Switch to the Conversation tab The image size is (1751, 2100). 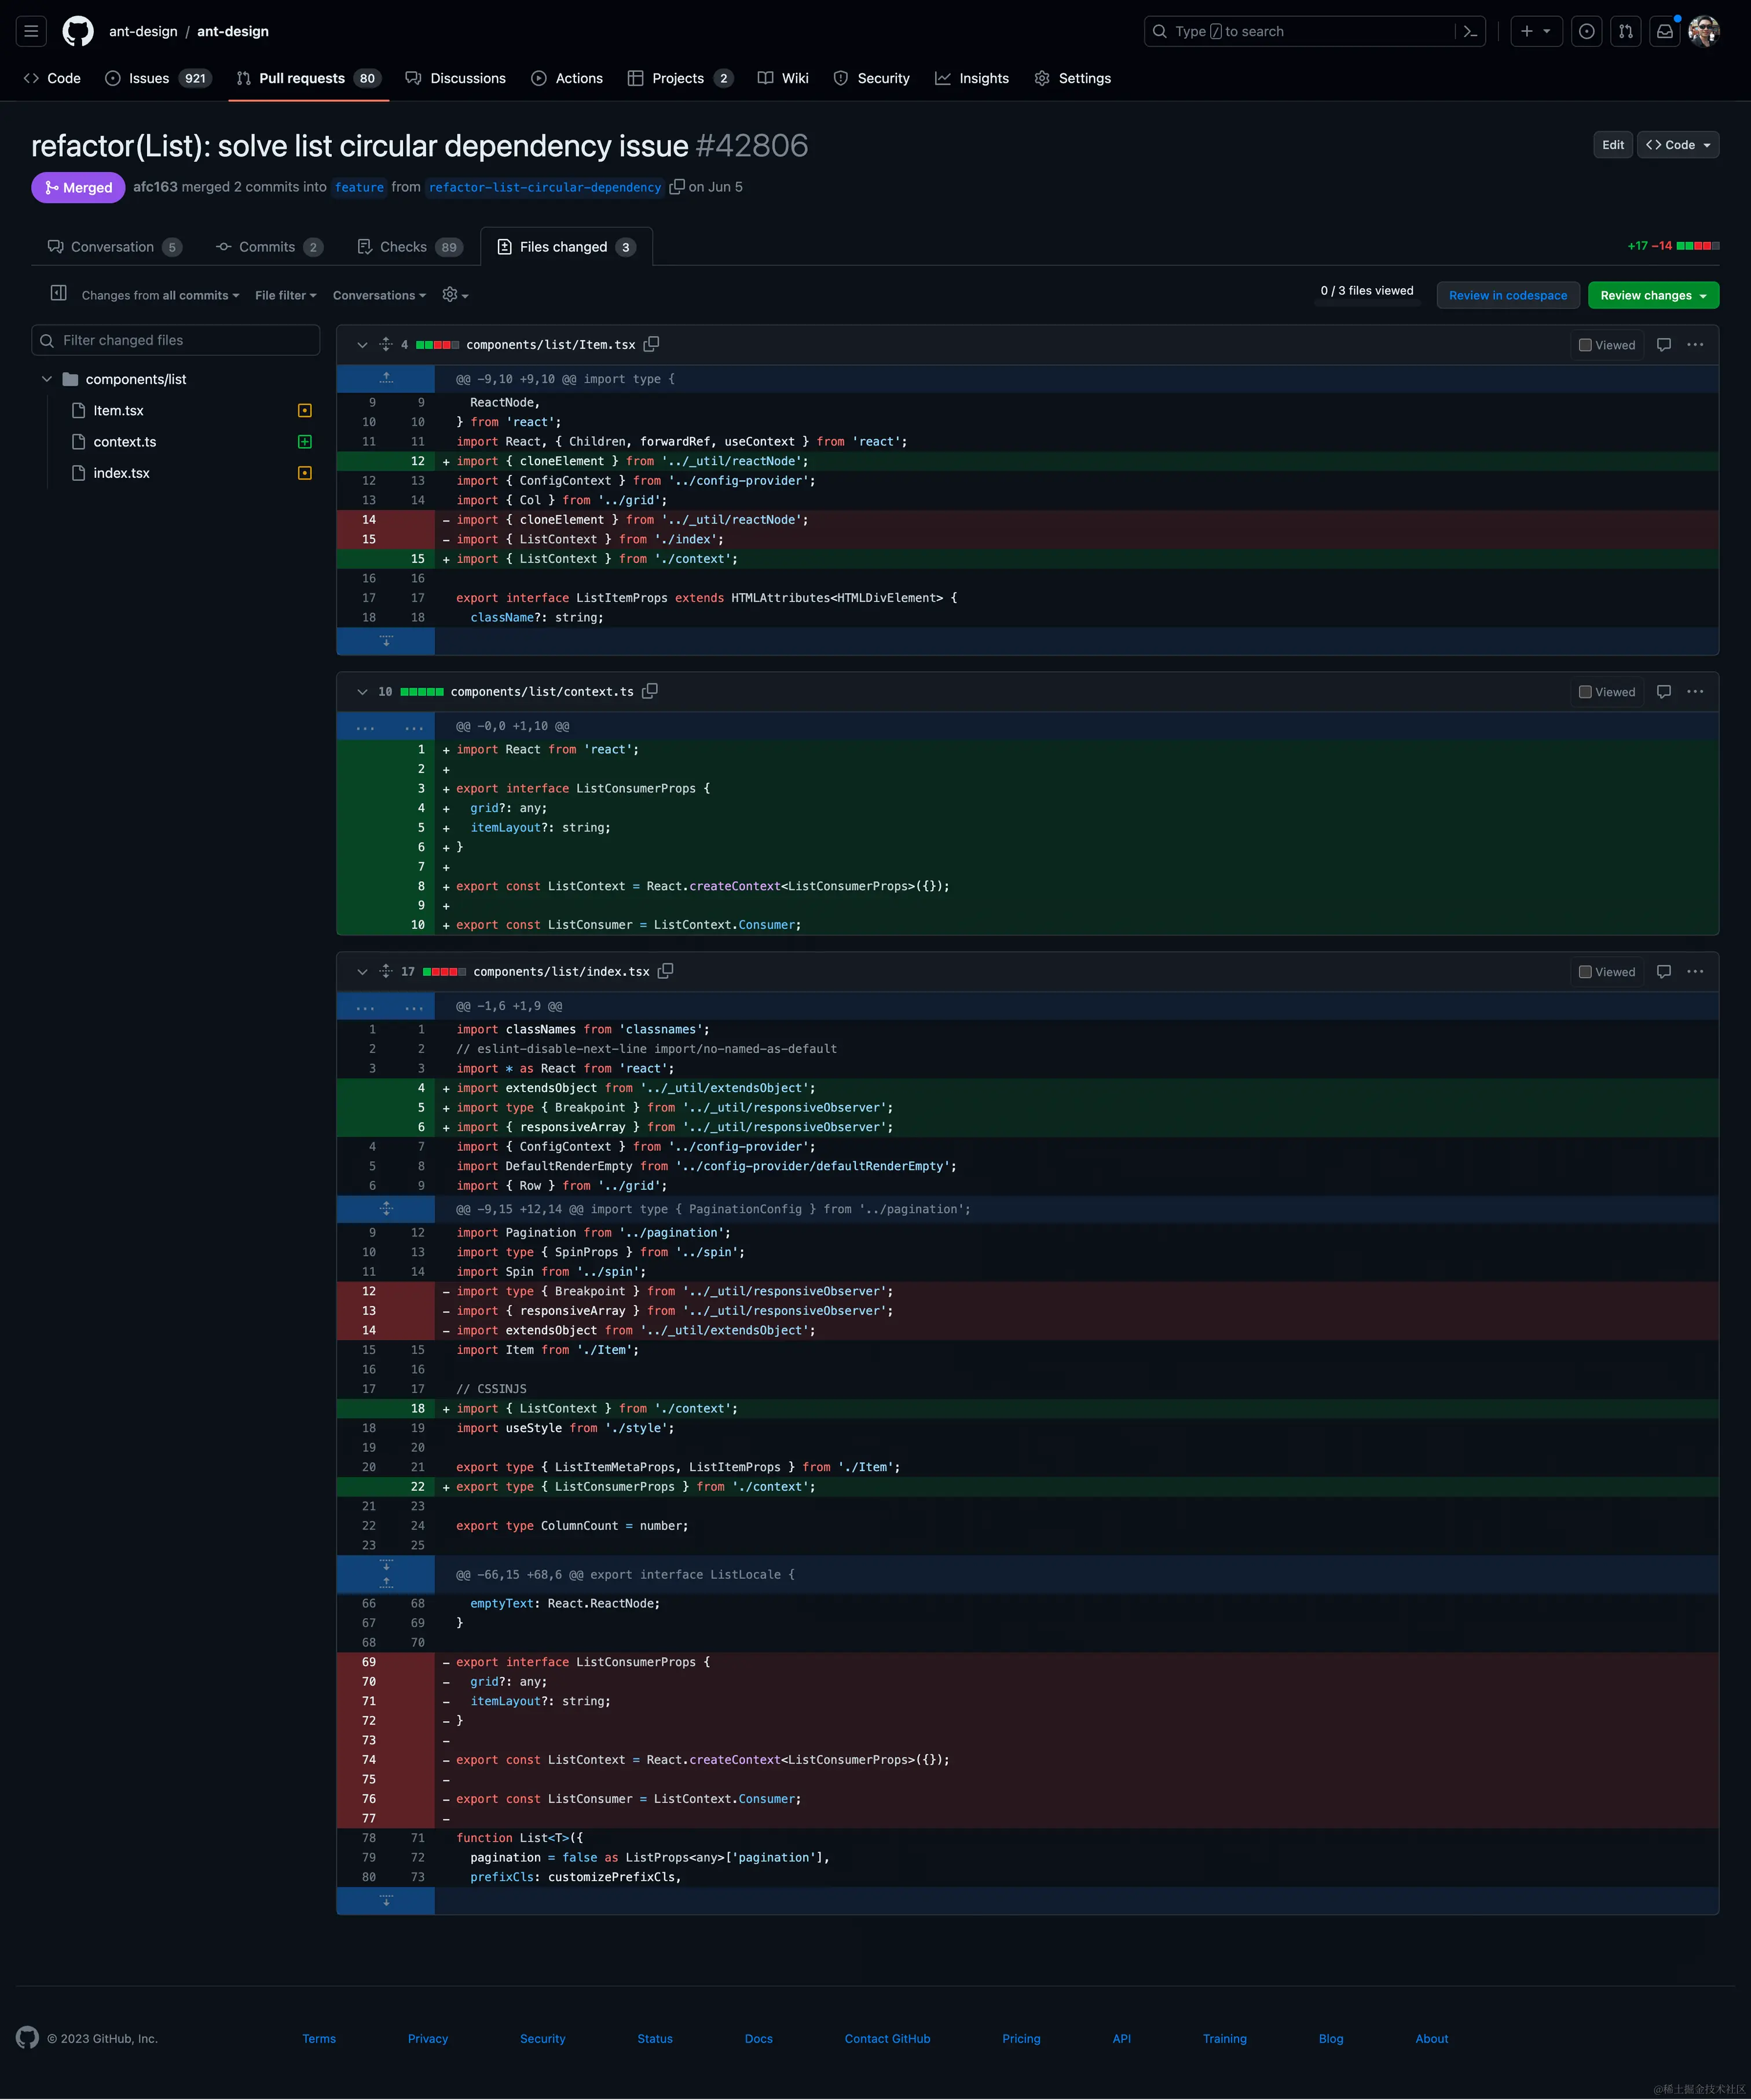(113, 247)
